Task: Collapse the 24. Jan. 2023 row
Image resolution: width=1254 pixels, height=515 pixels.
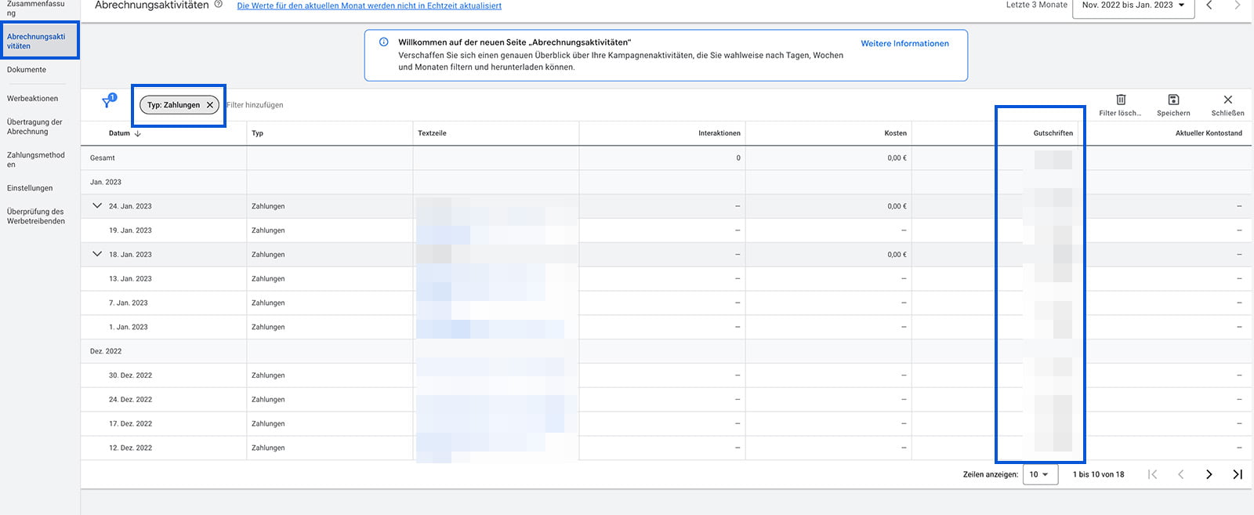Action: [97, 206]
